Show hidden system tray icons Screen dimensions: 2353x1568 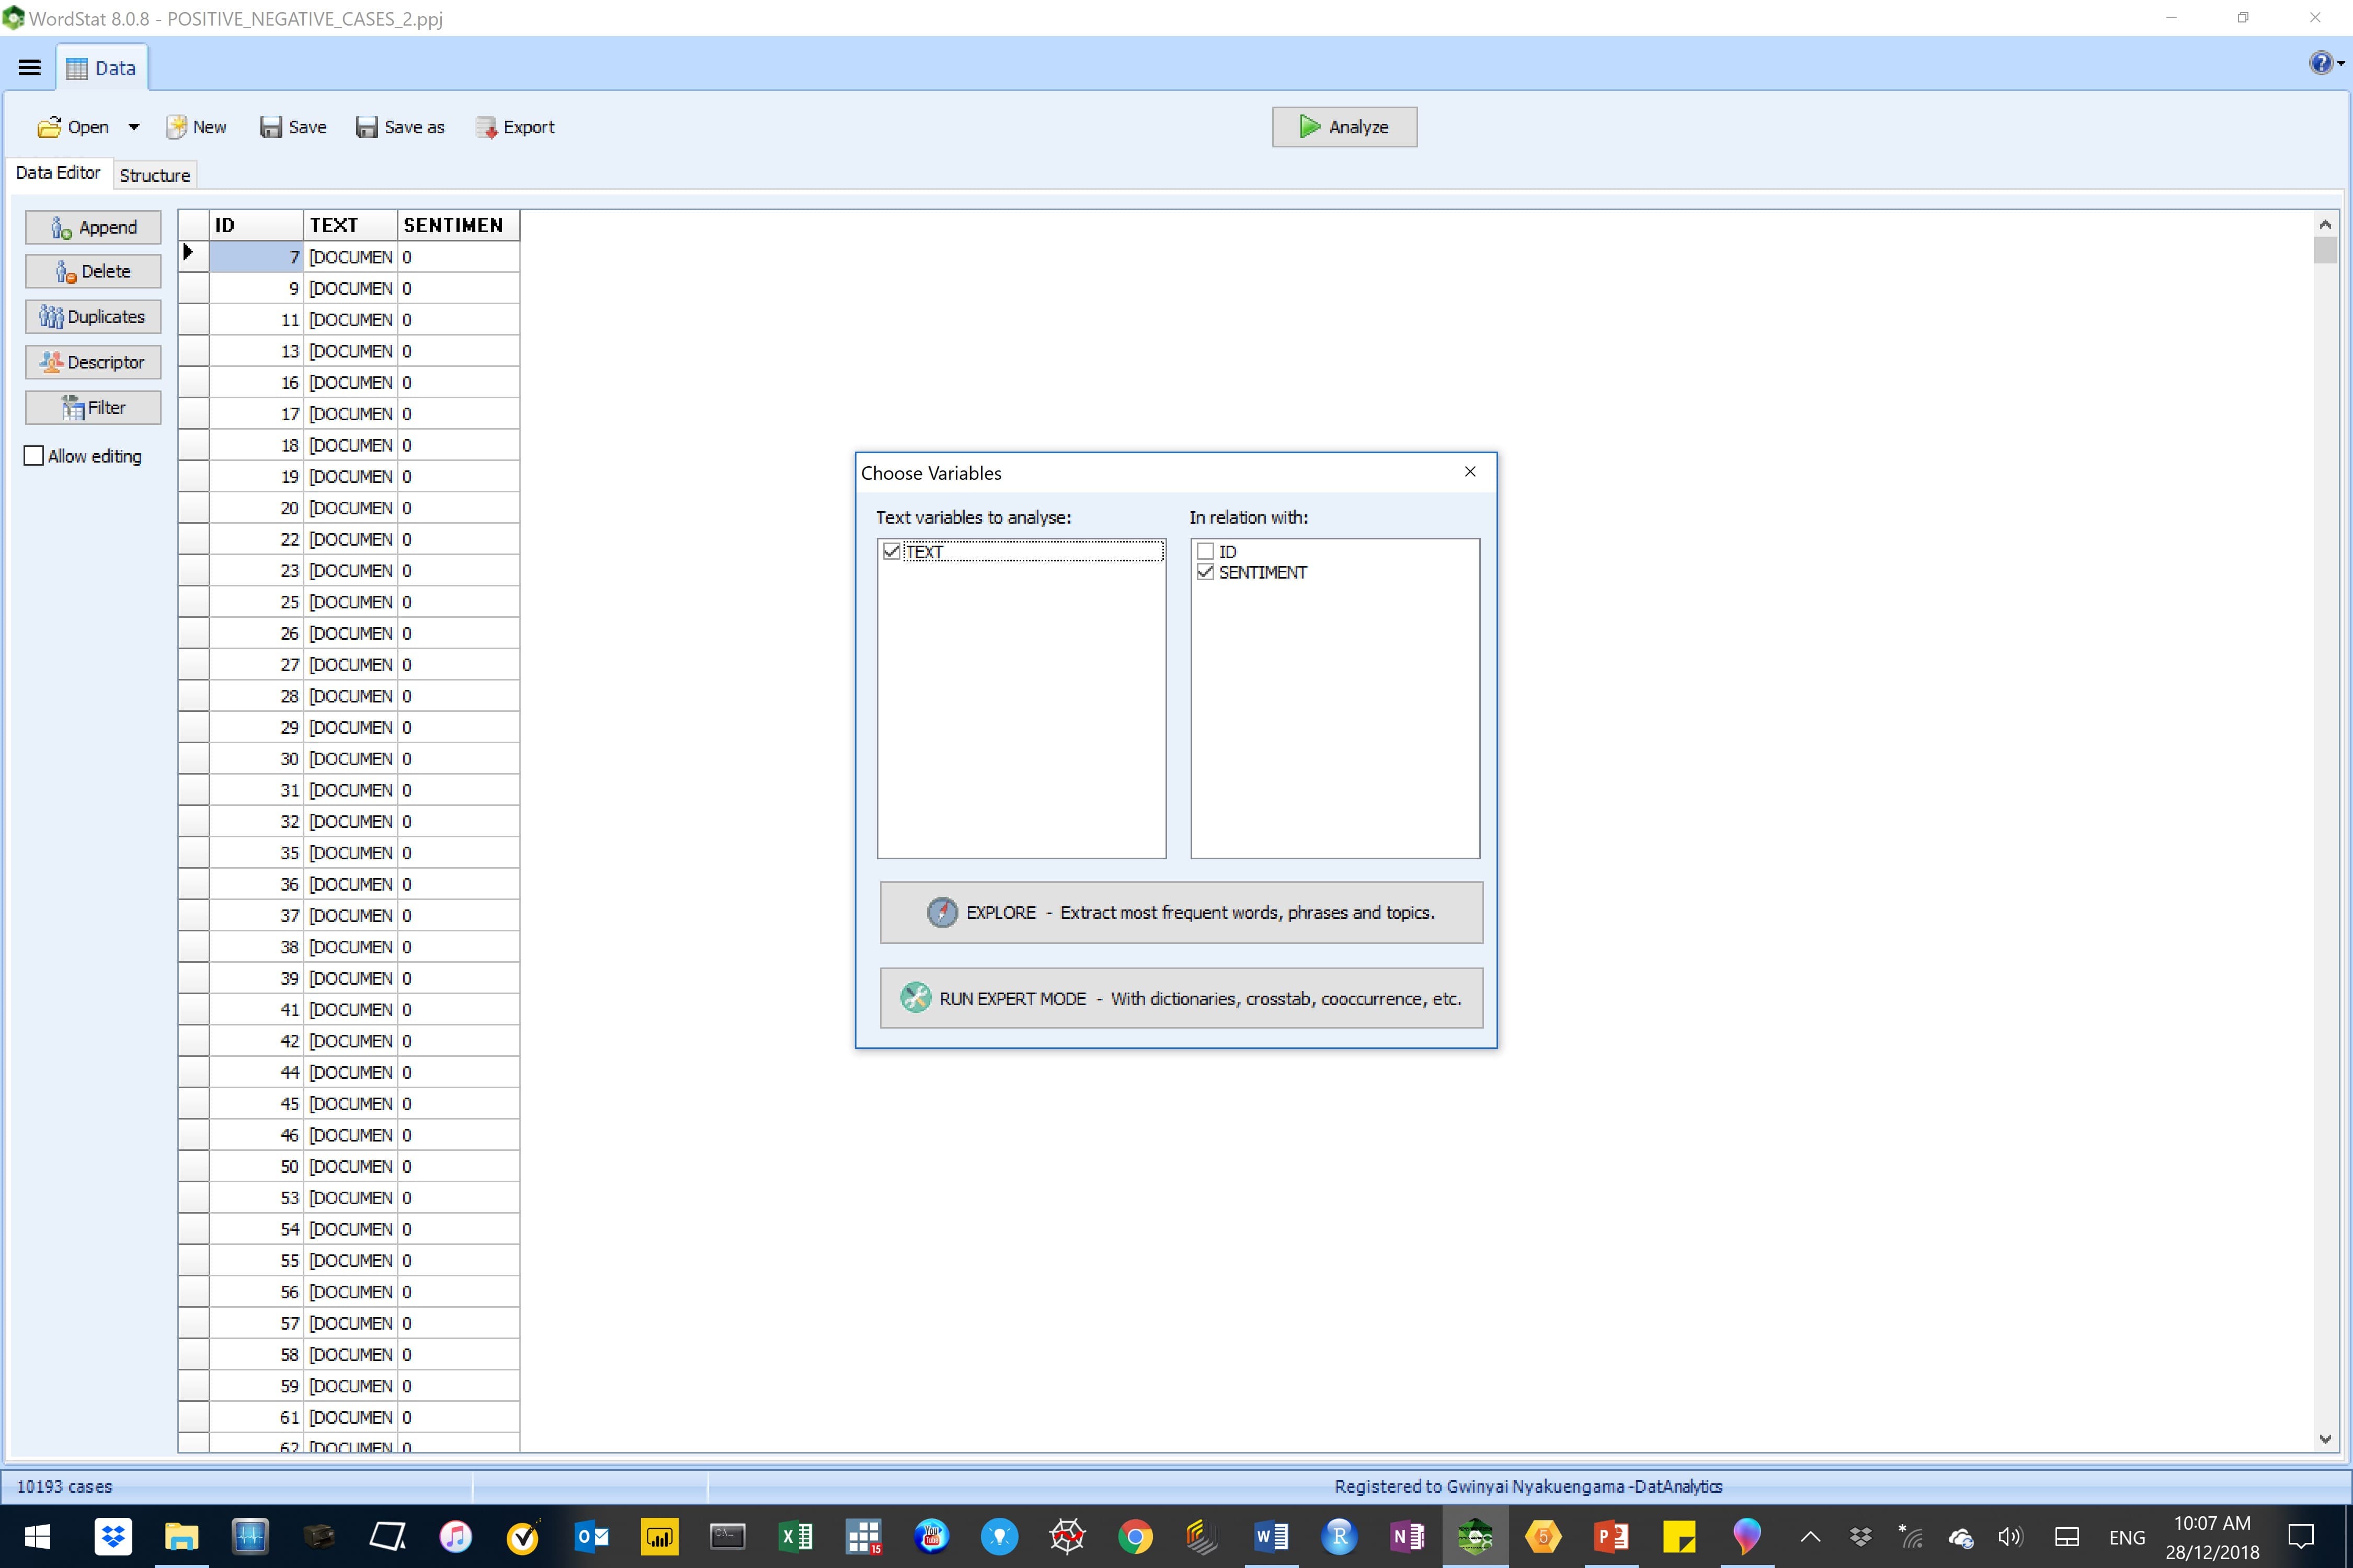click(x=1810, y=1537)
